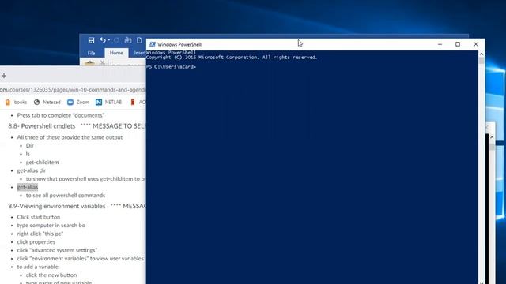
Task: Click the 'get-childitem' list item
Action: click(42, 162)
